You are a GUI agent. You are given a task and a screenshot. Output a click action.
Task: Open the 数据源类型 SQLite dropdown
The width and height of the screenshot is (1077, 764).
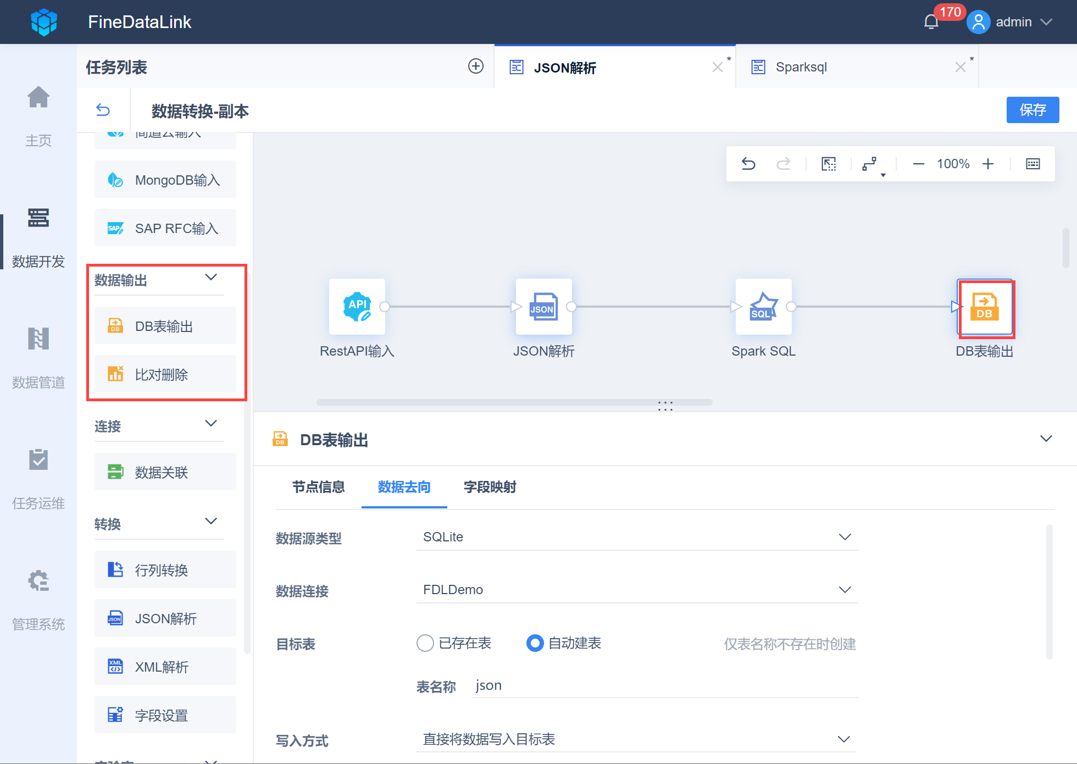[x=636, y=537]
